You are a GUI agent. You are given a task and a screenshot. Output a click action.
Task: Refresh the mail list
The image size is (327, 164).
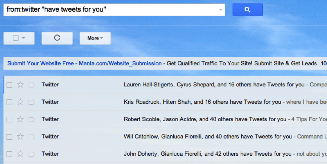coord(57,38)
